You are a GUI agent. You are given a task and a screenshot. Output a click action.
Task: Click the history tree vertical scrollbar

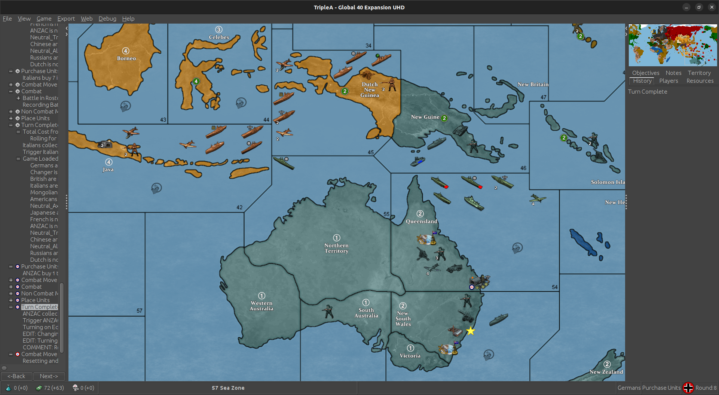(x=62, y=317)
